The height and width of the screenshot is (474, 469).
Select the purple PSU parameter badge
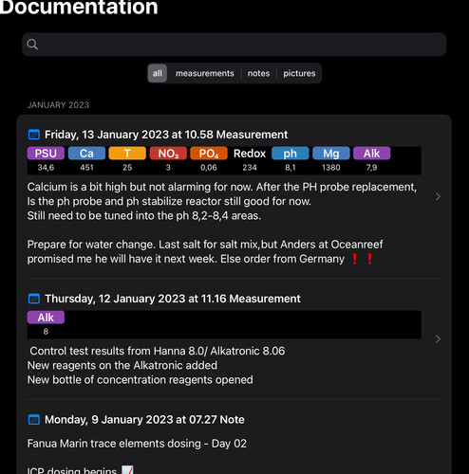click(46, 154)
